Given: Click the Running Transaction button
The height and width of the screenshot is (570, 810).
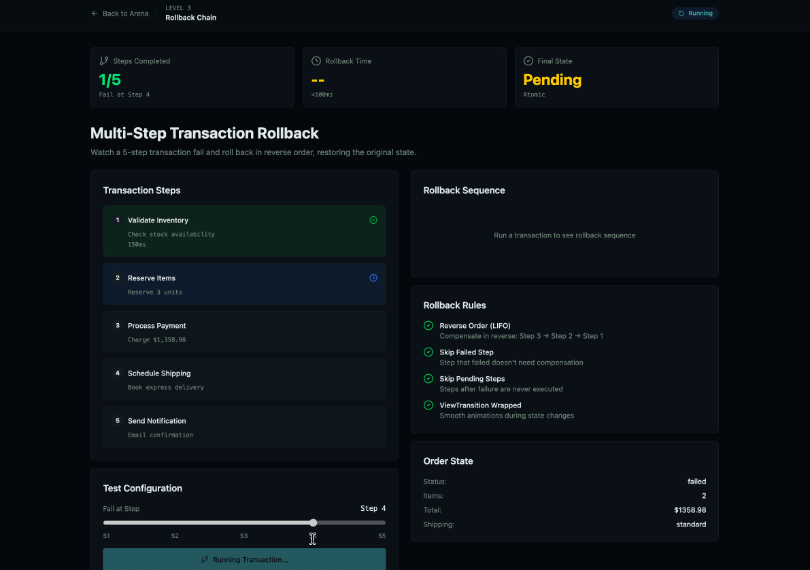Looking at the screenshot, I should point(244,559).
